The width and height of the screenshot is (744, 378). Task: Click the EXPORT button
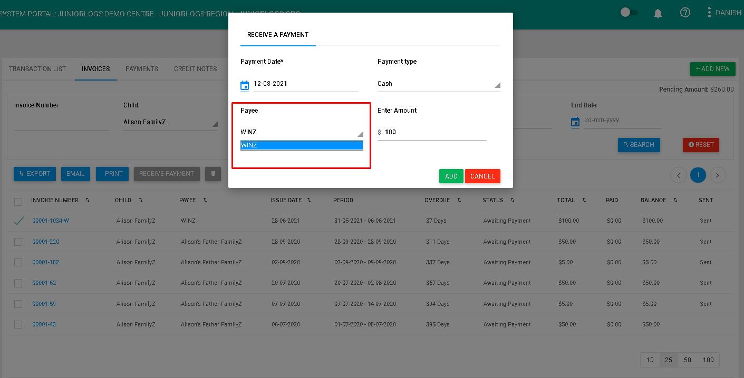[x=35, y=174]
